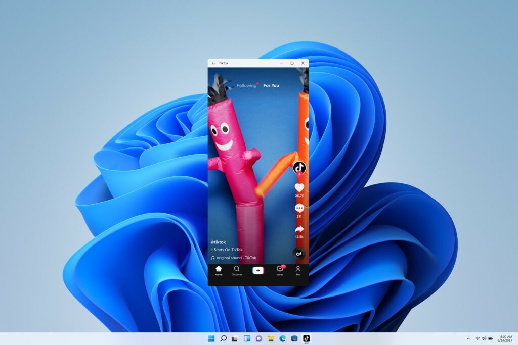
Task: Open the volume speaker icon in tray
Action: (484, 339)
